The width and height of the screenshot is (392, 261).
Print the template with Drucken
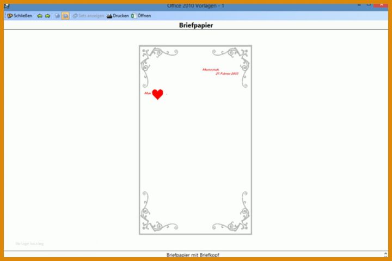point(118,16)
